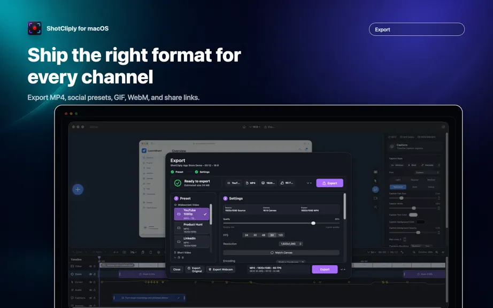Choose 24 FPS option
Viewport: 493px width, 308px height.
[247, 235]
